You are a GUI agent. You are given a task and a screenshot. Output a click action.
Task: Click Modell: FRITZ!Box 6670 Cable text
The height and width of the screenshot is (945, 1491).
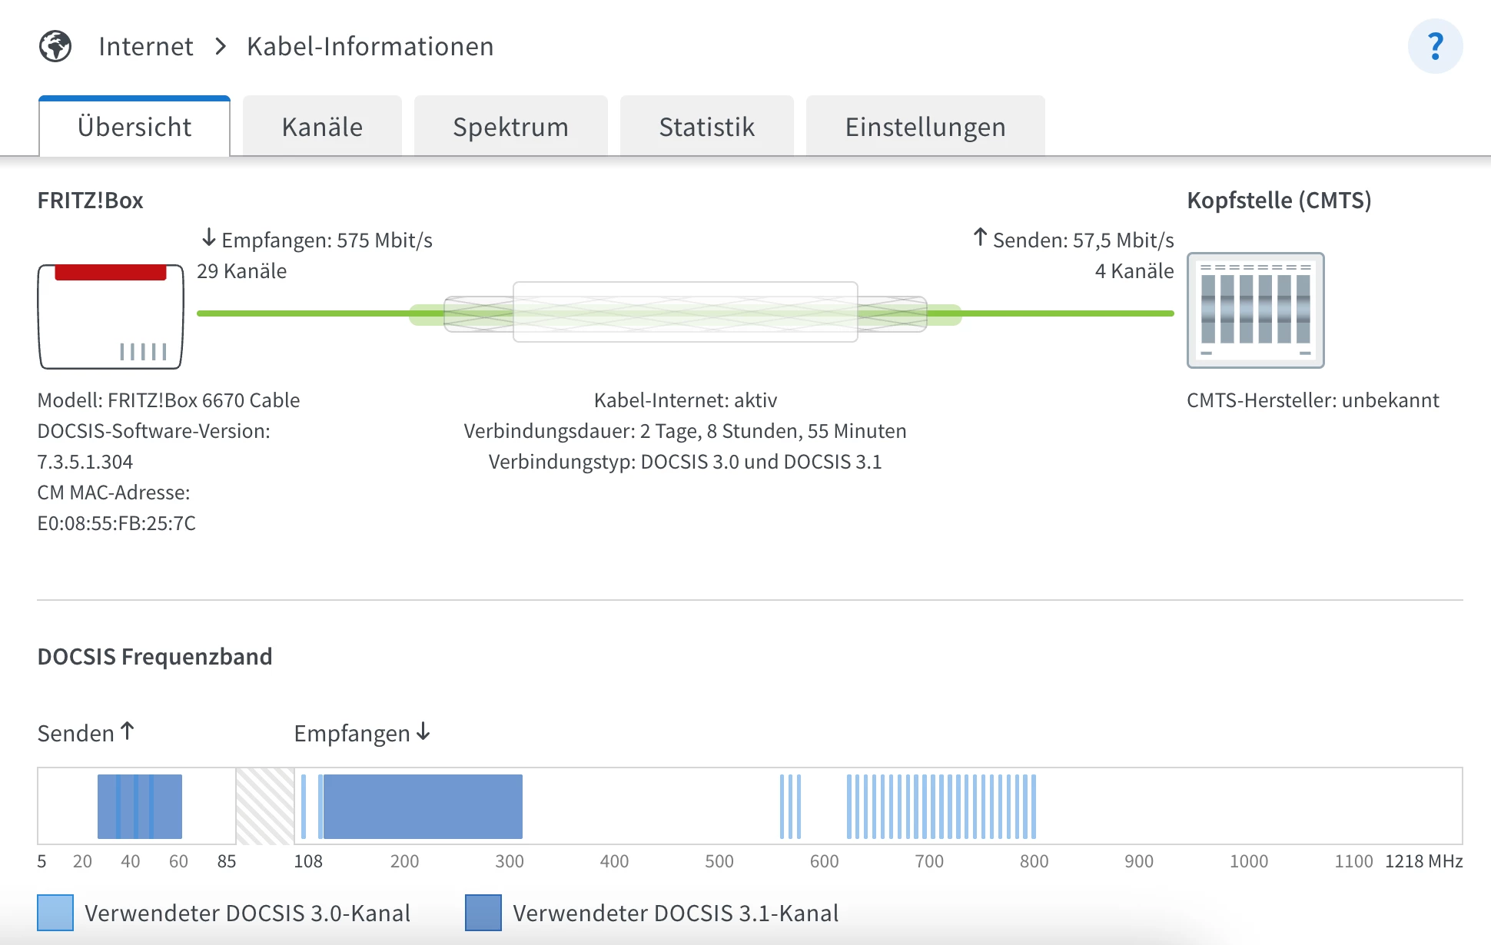coord(168,400)
